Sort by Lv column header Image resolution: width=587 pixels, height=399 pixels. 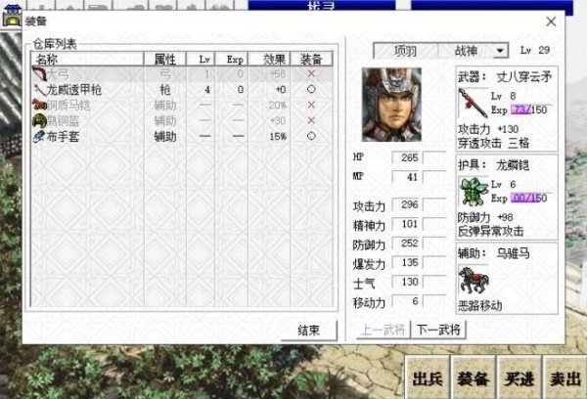click(x=201, y=59)
